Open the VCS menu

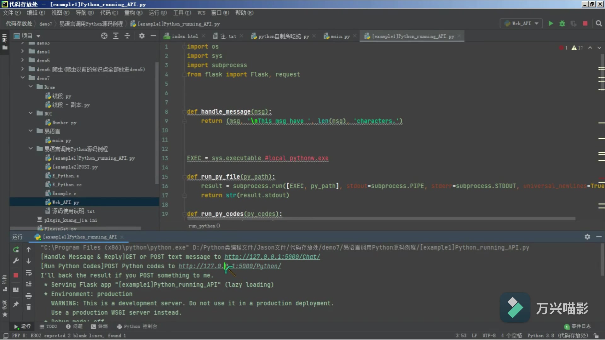pos(201,13)
